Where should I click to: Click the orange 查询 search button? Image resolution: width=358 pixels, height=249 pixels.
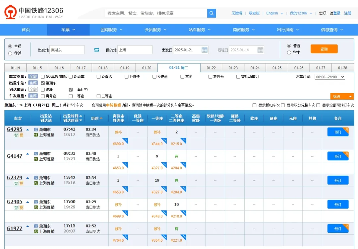[x=324, y=49]
